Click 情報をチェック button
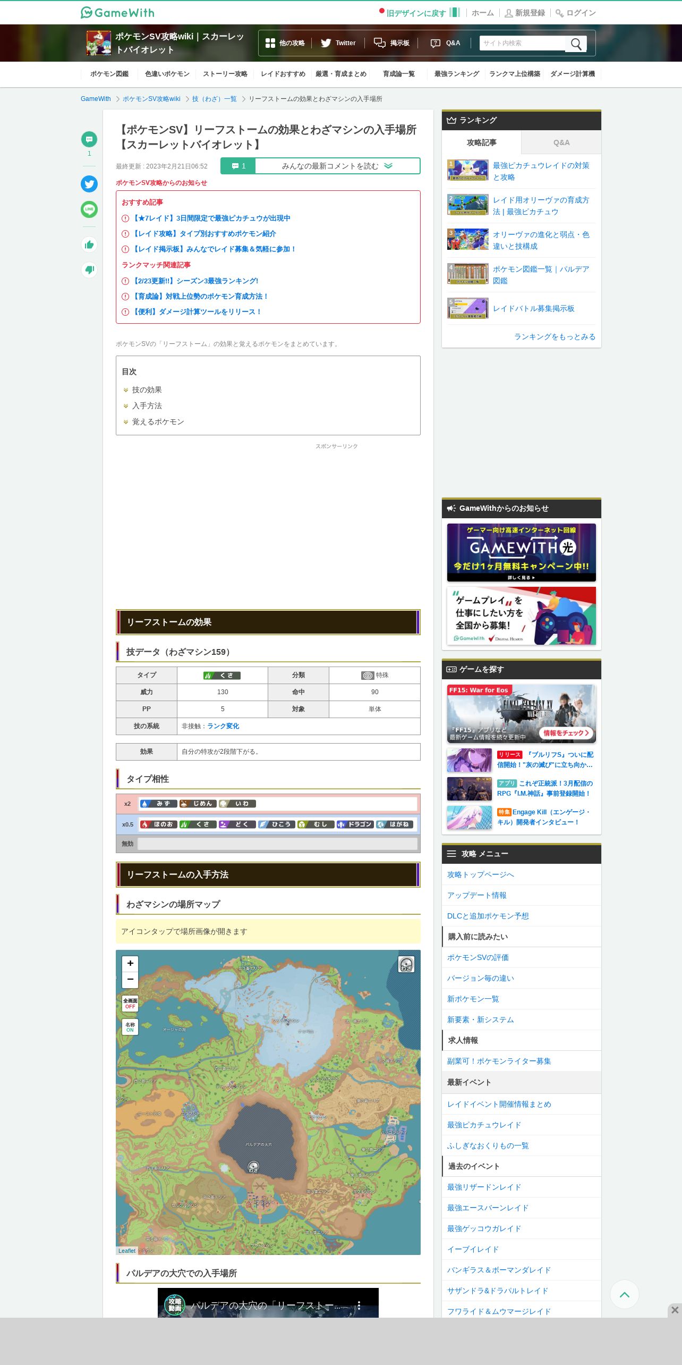682x1365 pixels. point(566,733)
